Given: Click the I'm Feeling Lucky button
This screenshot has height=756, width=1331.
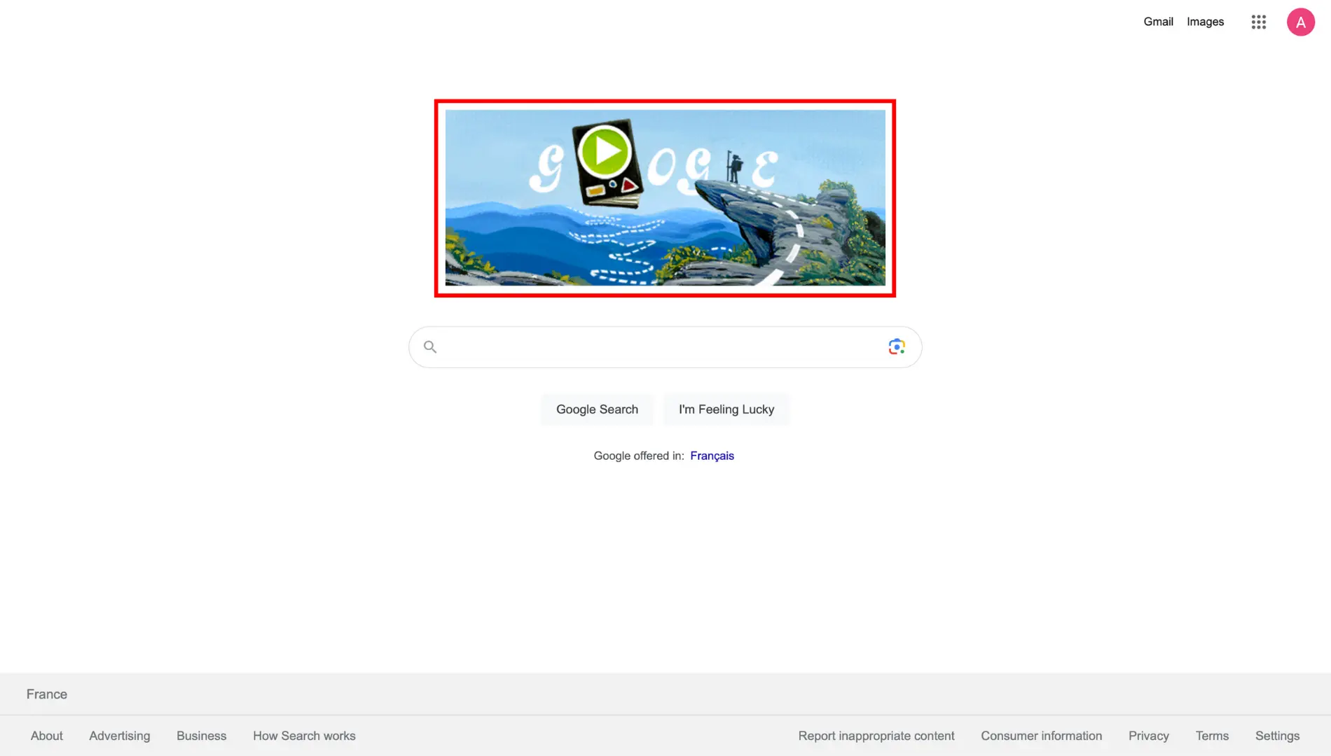Looking at the screenshot, I should (726, 409).
